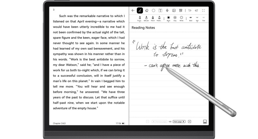The image size is (258, 139).
Task: Set stroke thickness to Fine
Action: point(203,18)
